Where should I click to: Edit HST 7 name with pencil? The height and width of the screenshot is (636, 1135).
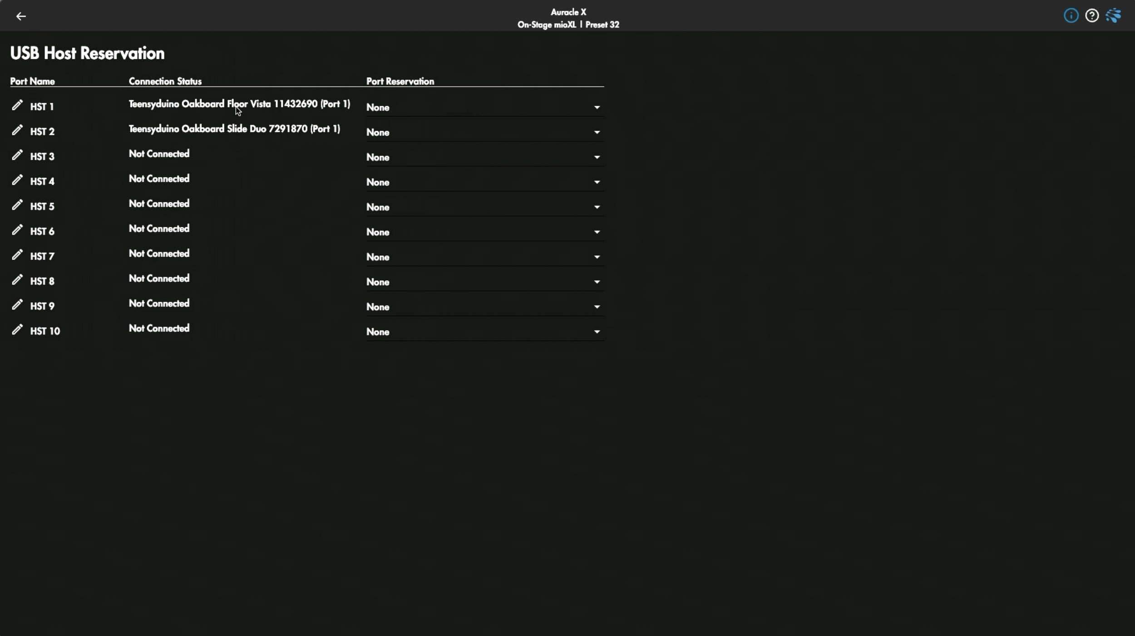pos(17,255)
